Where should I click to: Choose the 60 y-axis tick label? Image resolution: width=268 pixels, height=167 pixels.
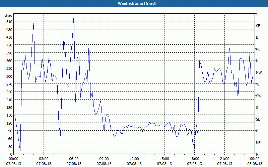10,139
